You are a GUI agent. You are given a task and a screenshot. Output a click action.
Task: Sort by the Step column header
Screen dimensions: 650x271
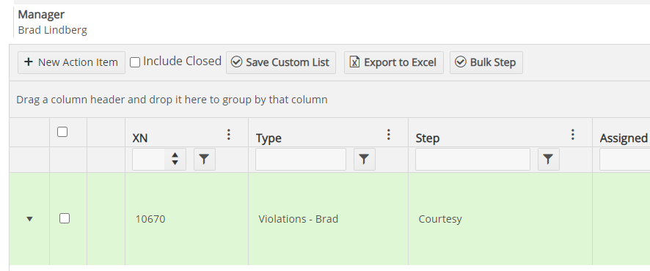coord(428,138)
